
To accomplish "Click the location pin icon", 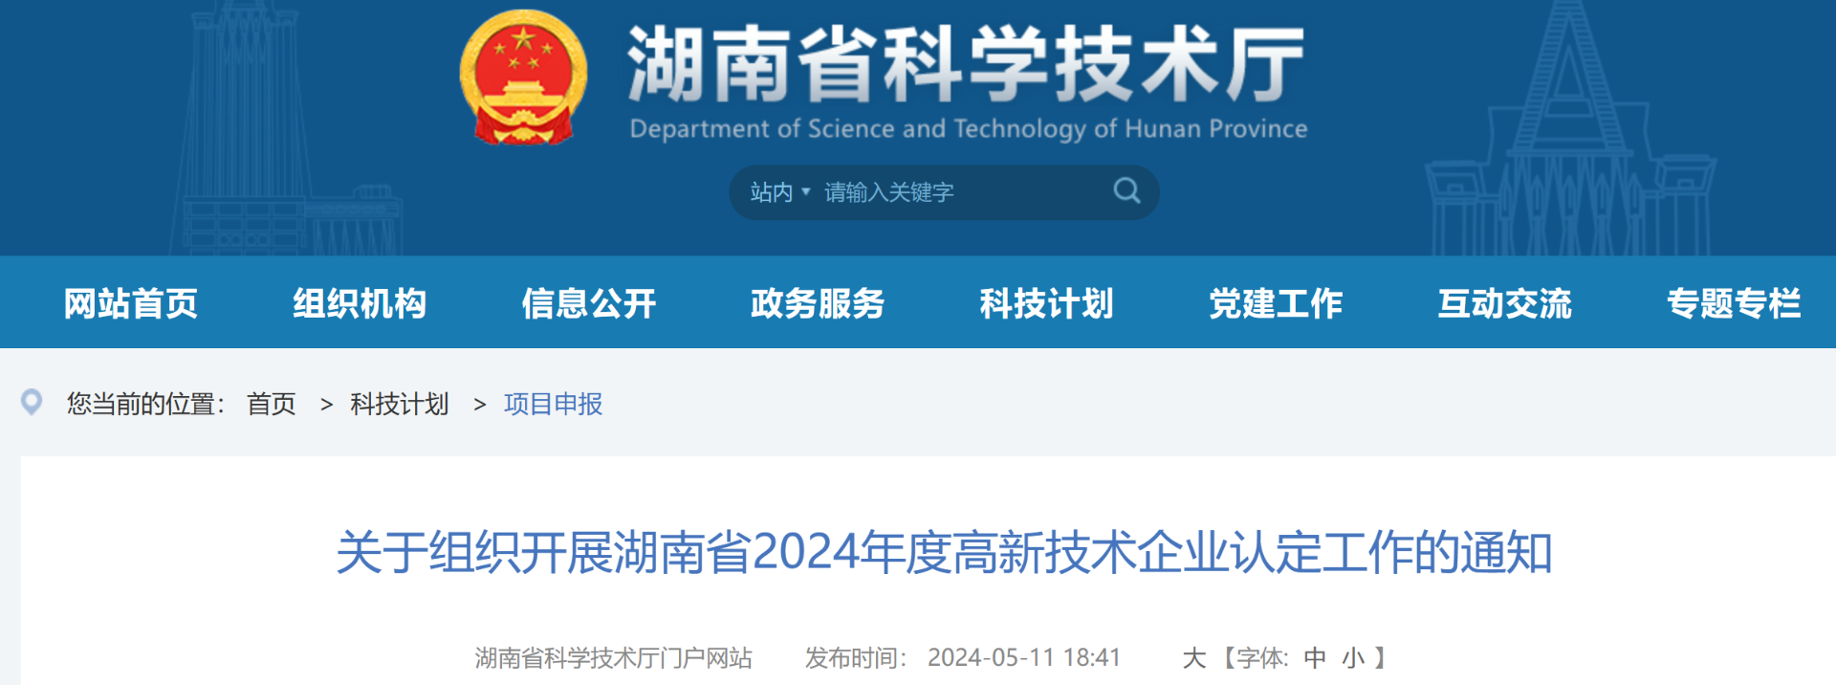I will (32, 403).
